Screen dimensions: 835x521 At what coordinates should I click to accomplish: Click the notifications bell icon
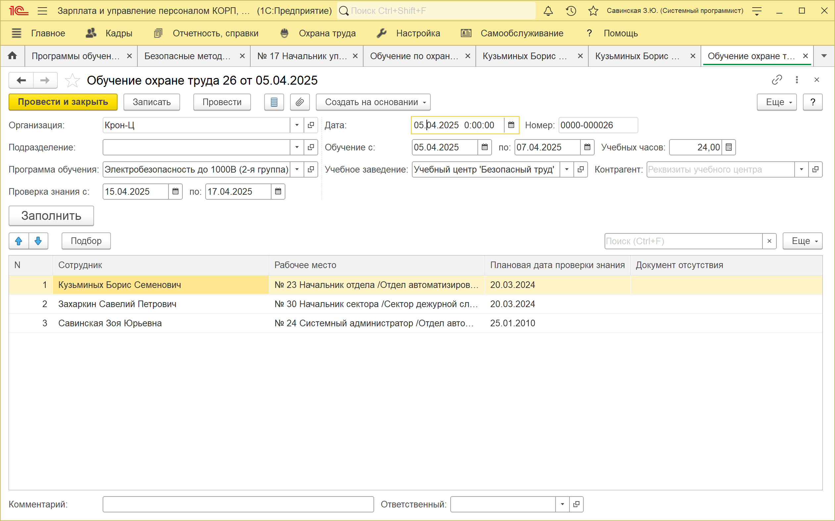(x=548, y=11)
